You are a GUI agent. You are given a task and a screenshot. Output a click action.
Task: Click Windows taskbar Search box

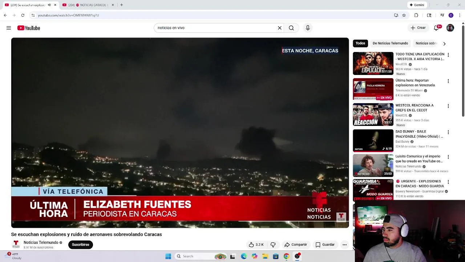point(201,256)
